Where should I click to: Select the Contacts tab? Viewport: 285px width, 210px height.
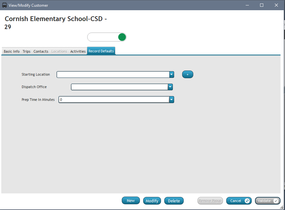point(41,51)
